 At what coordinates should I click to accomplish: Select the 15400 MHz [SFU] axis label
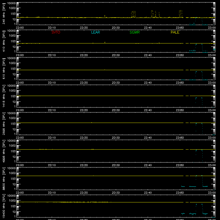(4, 206)
